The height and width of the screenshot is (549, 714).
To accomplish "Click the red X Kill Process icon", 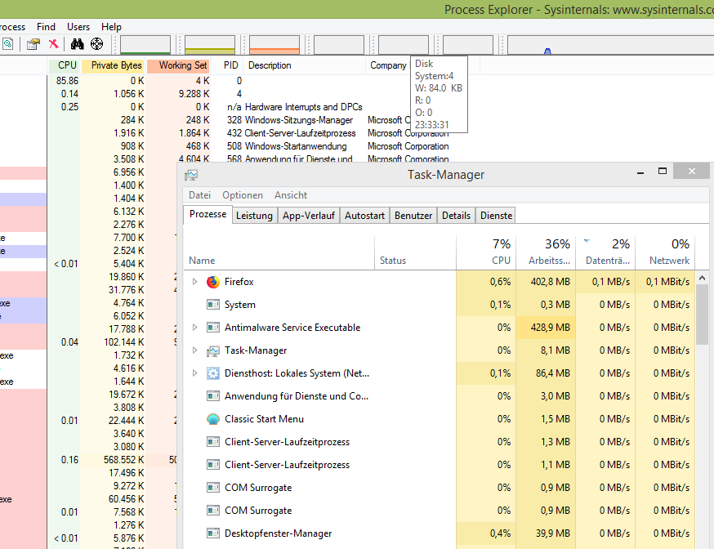I will pos(54,43).
